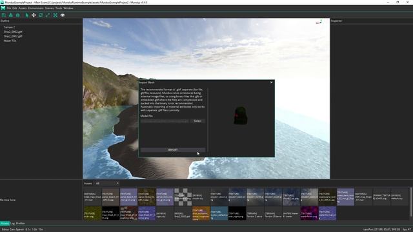The width and height of the screenshot is (413, 232).
Task: Select the Terrain 2.terra asset tile
Action: [255, 213]
